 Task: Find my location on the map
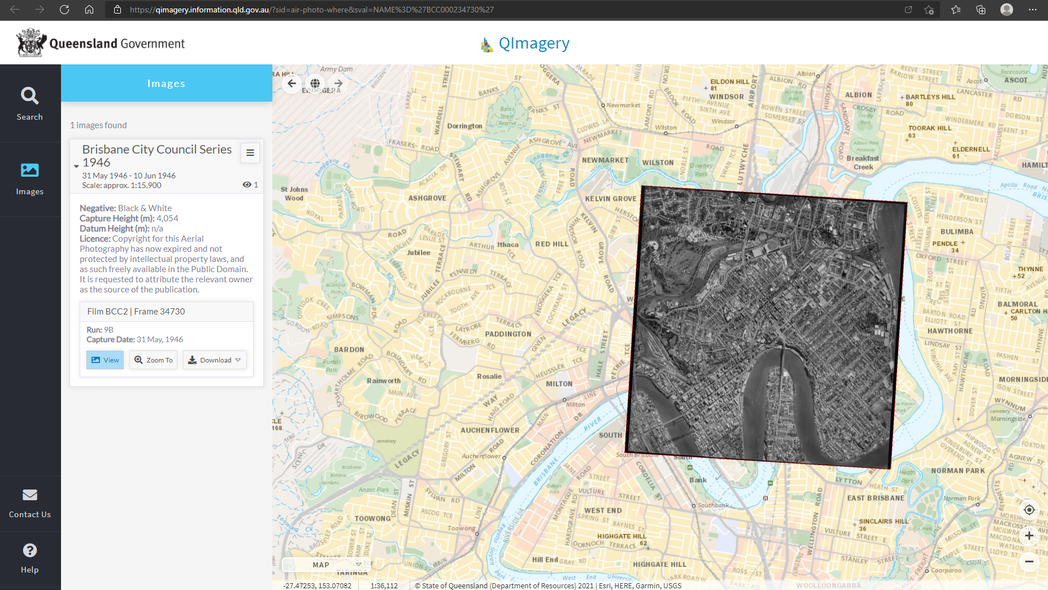(x=1029, y=510)
